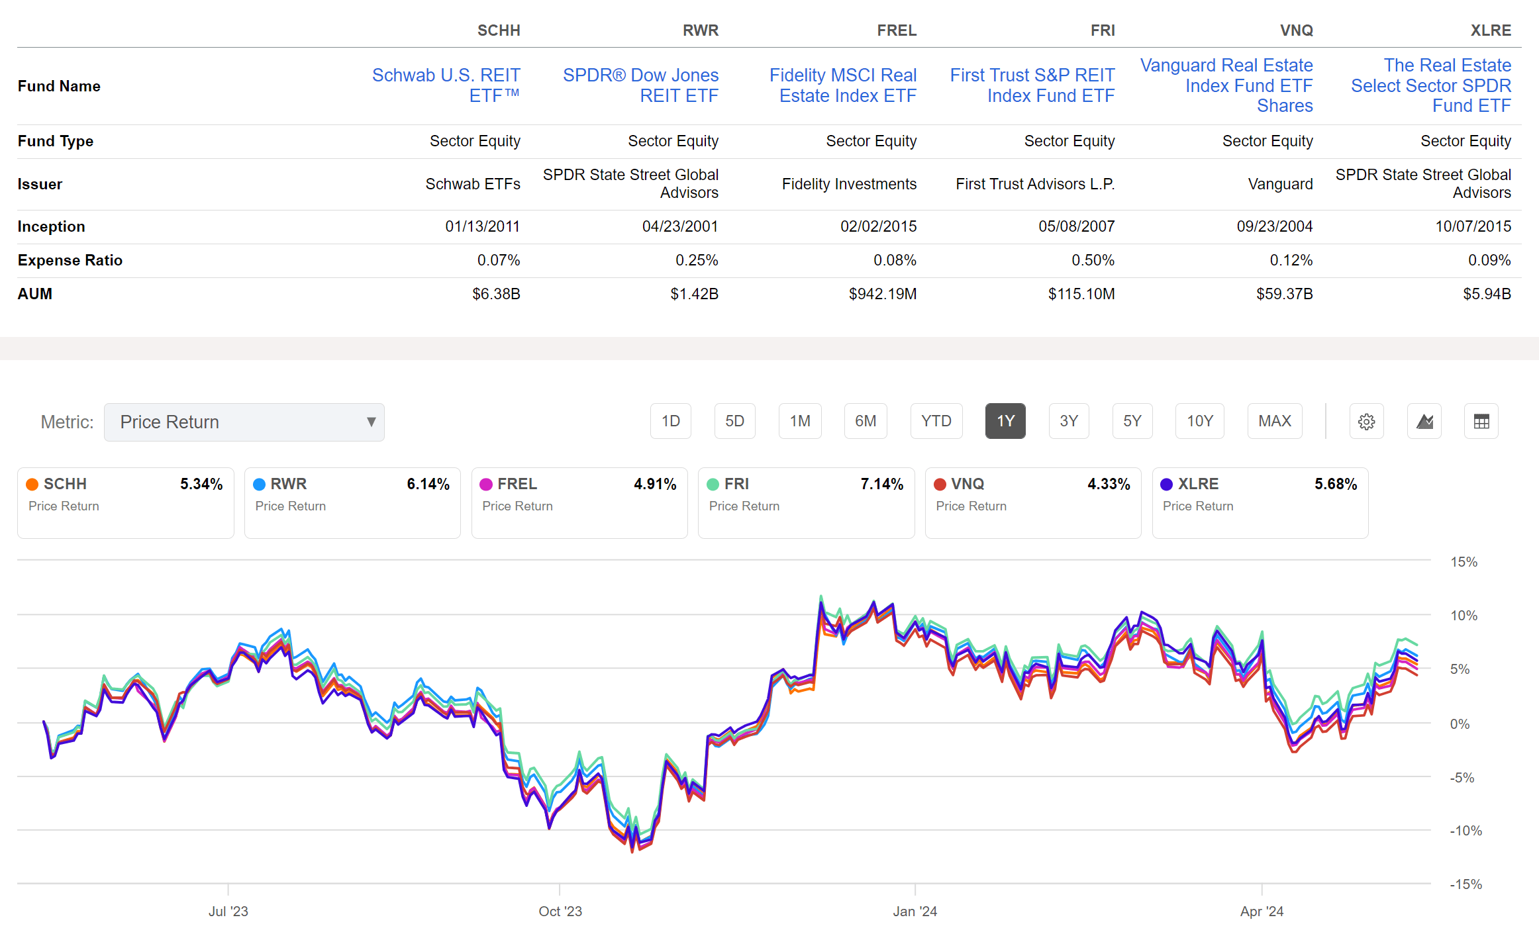Switch to the YTD timeframe tab
The height and width of the screenshot is (940, 1539).
click(x=936, y=421)
